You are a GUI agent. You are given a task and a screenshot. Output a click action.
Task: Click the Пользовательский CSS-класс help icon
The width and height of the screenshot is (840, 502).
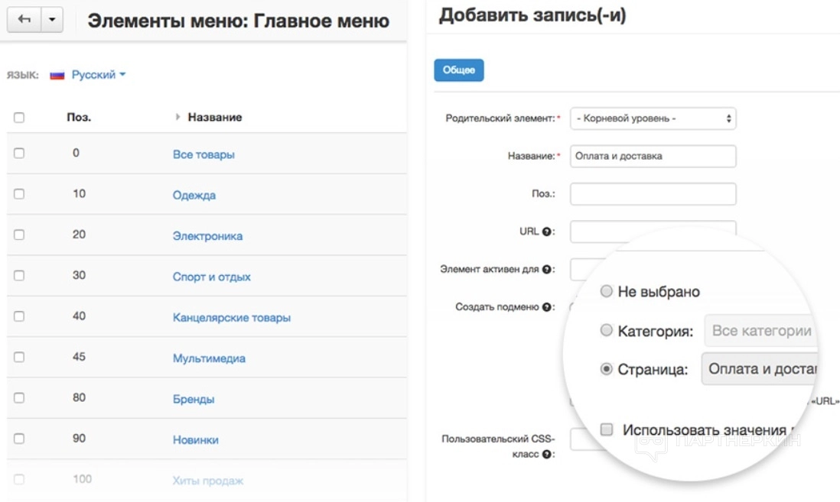click(547, 454)
